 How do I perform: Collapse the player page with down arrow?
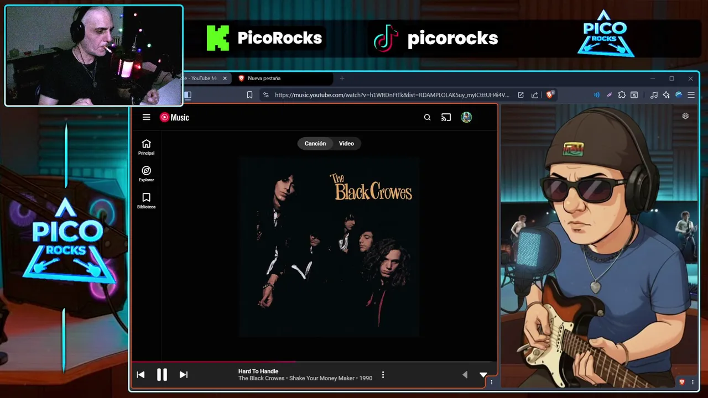483,375
